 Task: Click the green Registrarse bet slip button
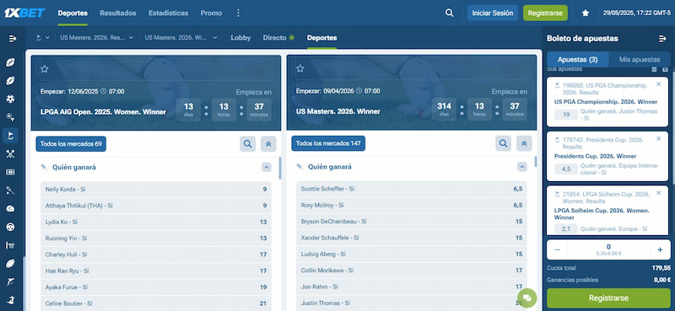pos(608,298)
